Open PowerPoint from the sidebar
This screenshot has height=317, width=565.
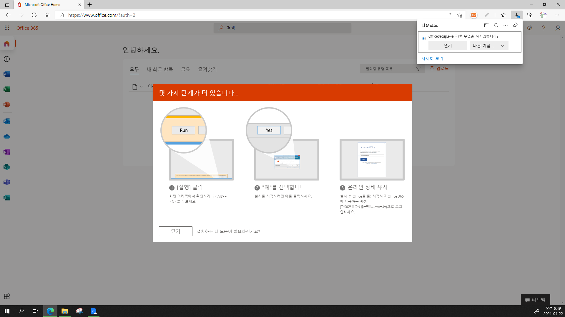point(7,104)
